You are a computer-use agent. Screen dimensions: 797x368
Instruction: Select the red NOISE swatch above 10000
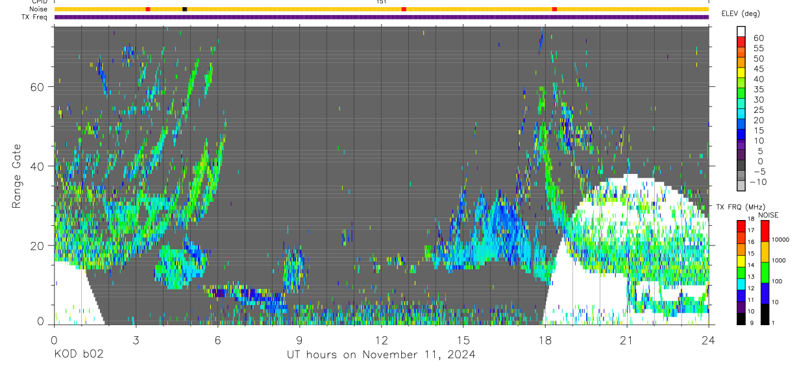tap(765, 231)
